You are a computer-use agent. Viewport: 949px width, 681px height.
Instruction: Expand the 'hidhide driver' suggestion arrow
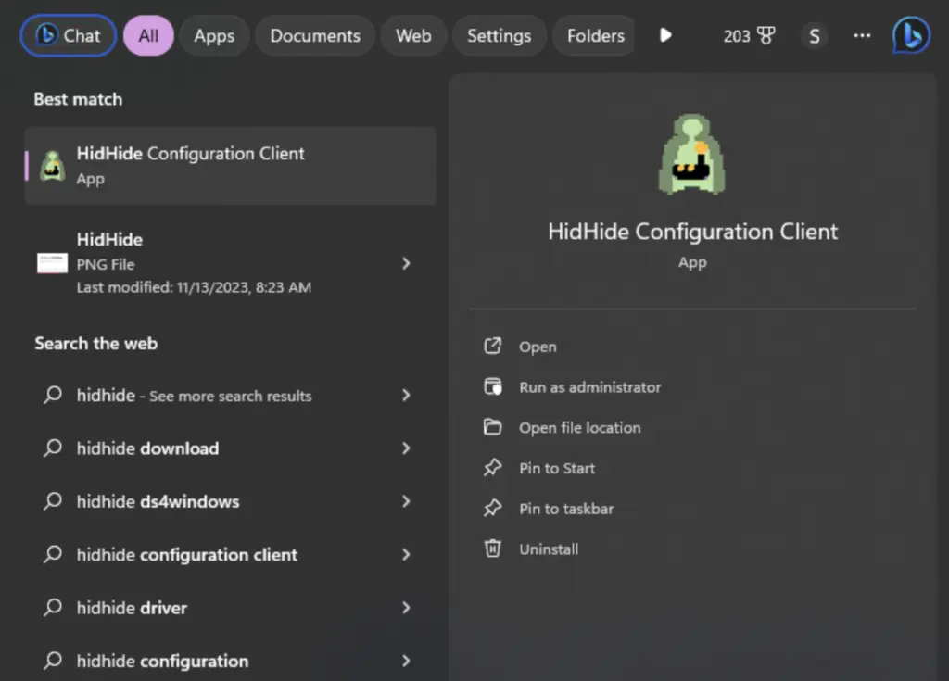pyautogui.click(x=406, y=608)
